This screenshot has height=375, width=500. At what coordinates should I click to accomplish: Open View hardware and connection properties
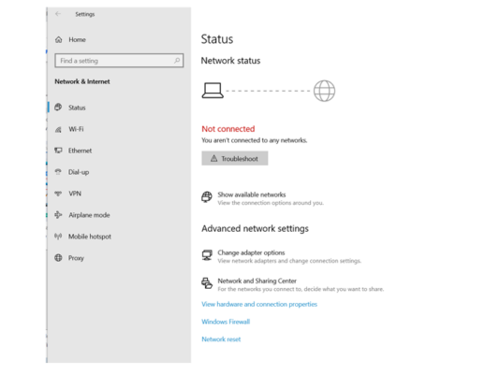pos(259,304)
